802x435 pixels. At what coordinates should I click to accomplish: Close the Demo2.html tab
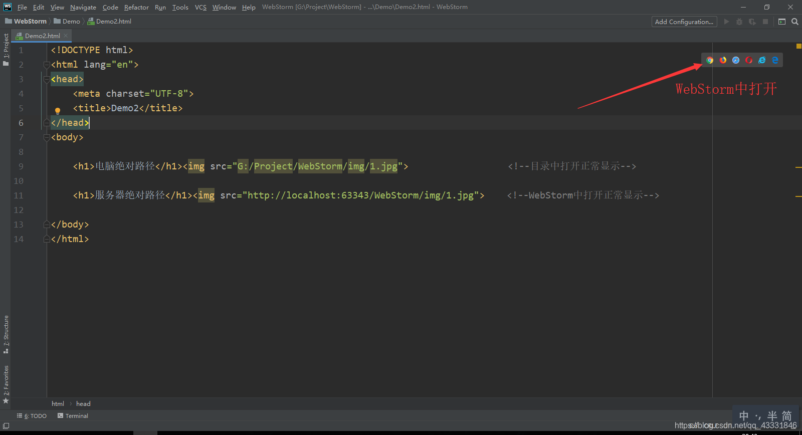[66, 36]
